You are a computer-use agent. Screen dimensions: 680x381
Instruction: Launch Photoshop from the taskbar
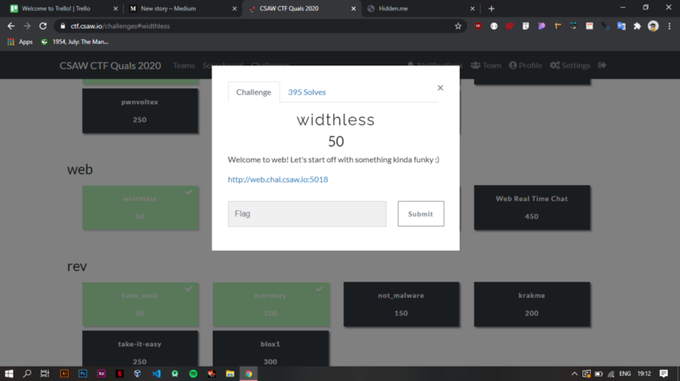click(x=82, y=373)
